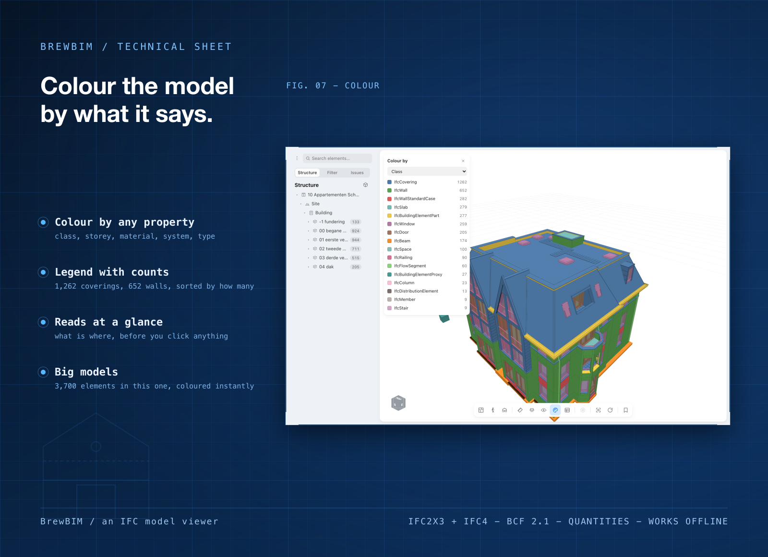
Task: Click the zoom to fit frame icon
Action: (598, 410)
